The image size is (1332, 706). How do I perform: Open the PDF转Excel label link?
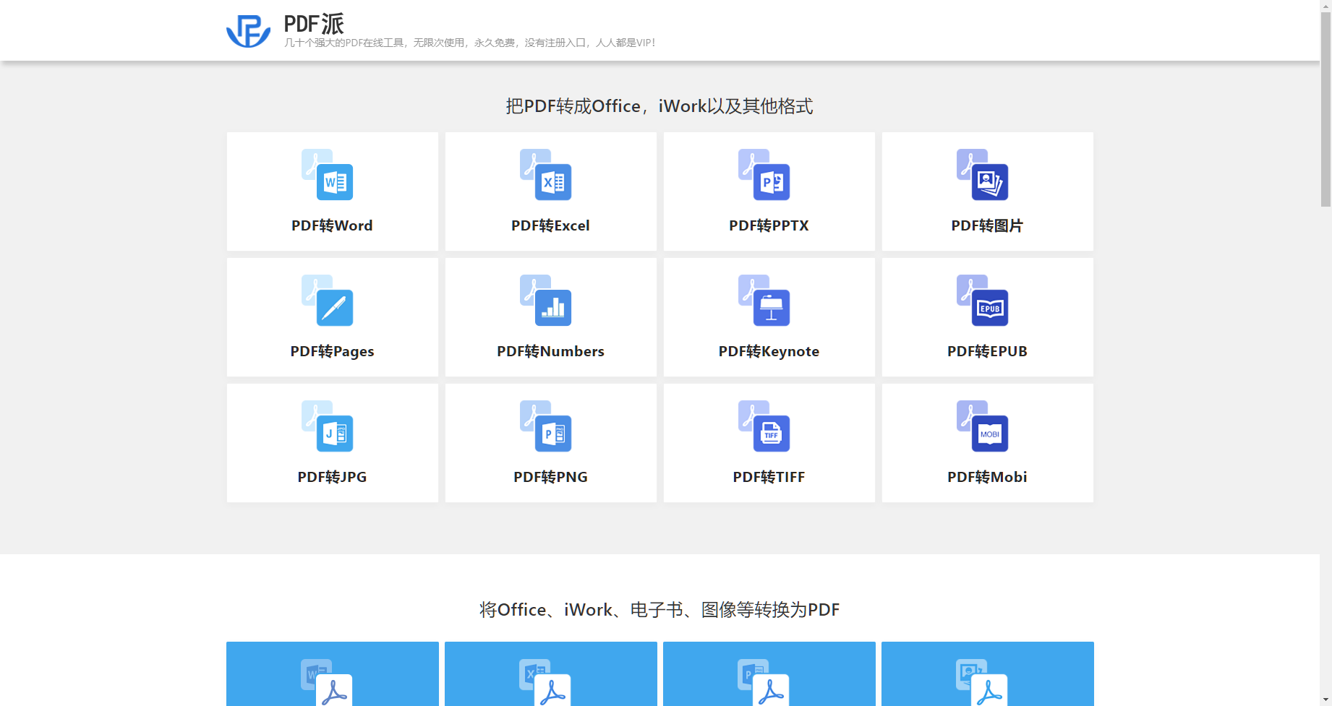tap(550, 225)
